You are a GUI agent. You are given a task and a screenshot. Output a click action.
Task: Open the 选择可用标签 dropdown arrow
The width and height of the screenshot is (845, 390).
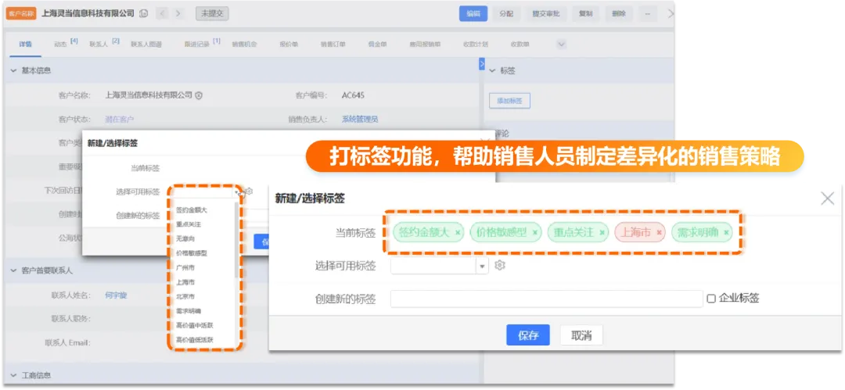coord(482,267)
